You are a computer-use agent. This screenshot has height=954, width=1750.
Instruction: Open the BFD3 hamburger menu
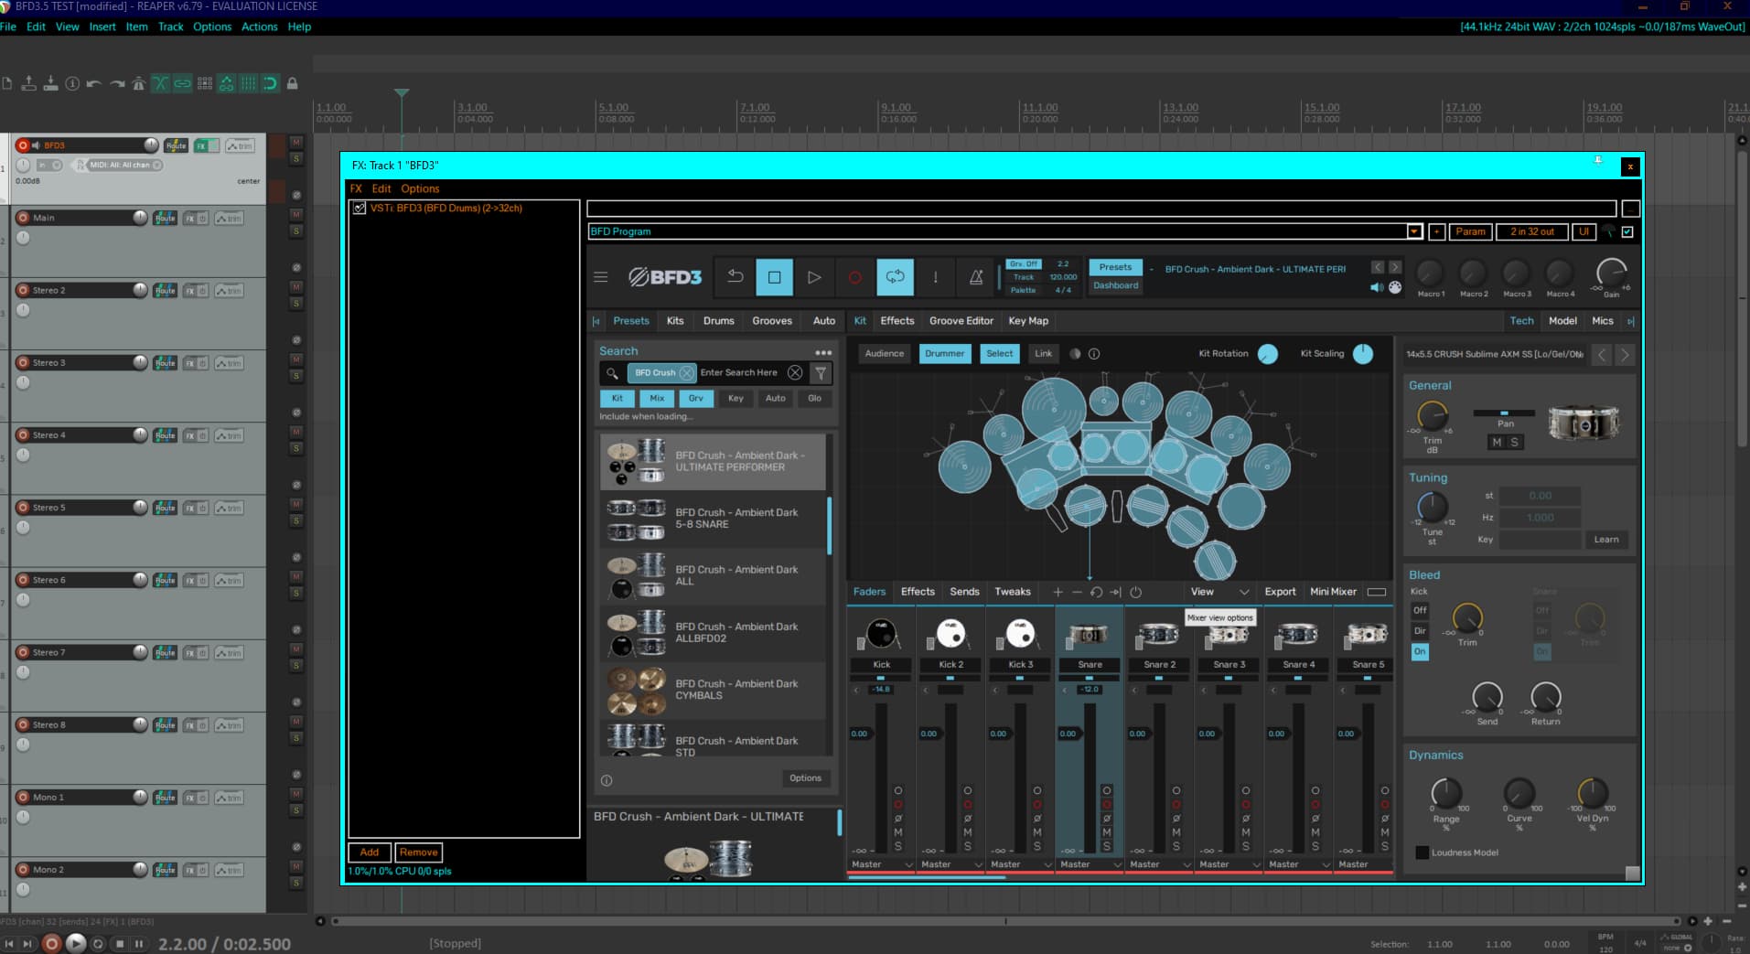coord(601,277)
